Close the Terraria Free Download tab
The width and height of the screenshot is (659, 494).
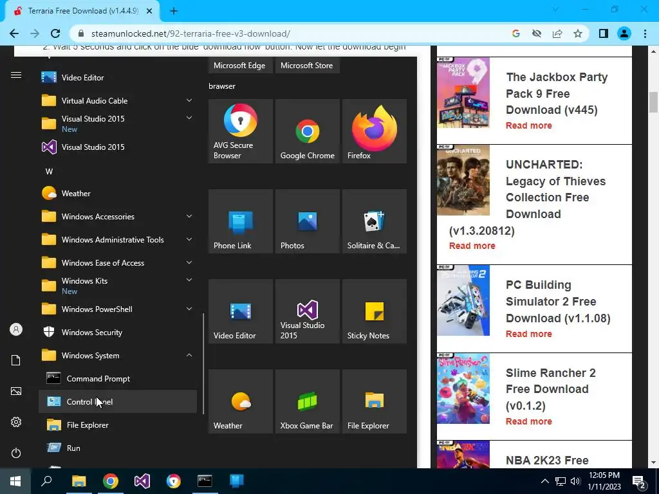click(149, 12)
